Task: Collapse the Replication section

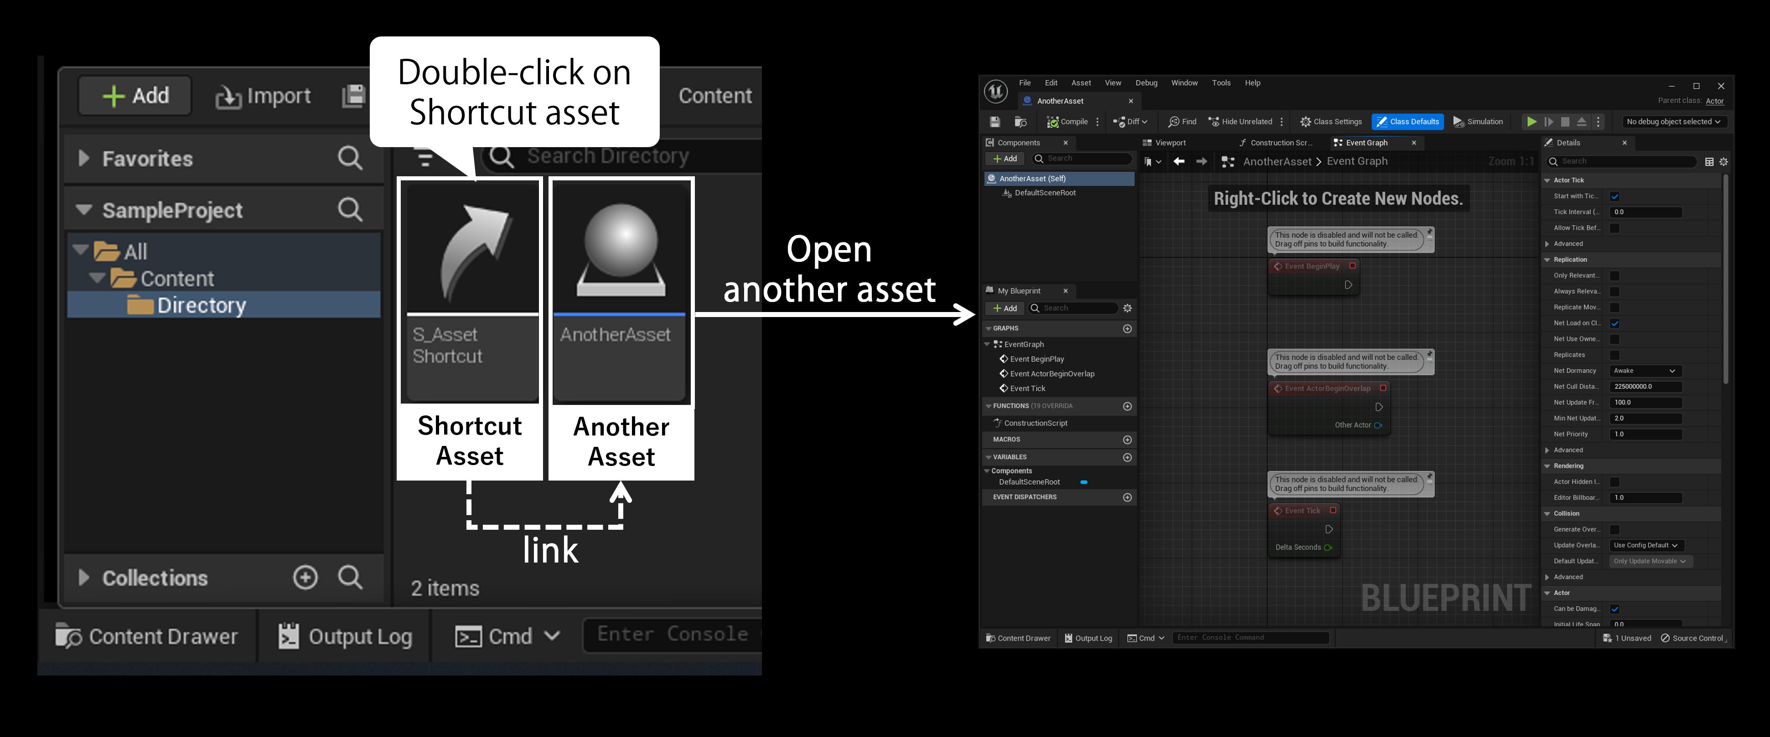Action: [1547, 260]
